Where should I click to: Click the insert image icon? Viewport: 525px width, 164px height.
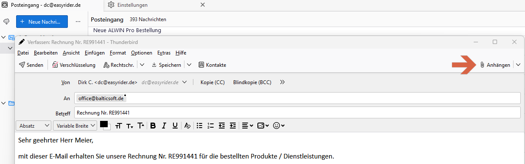click(x=263, y=126)
